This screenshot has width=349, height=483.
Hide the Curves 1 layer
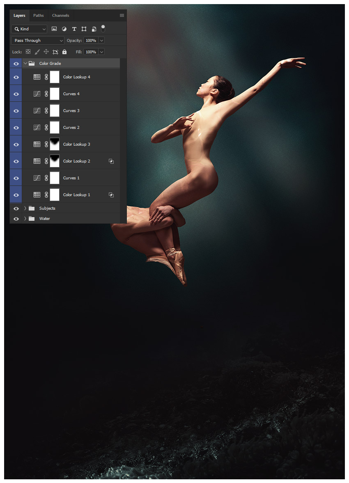click(16, 179)
